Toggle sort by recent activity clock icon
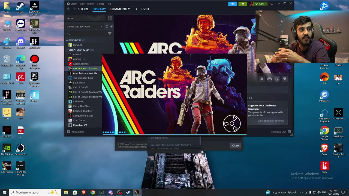 107,26
